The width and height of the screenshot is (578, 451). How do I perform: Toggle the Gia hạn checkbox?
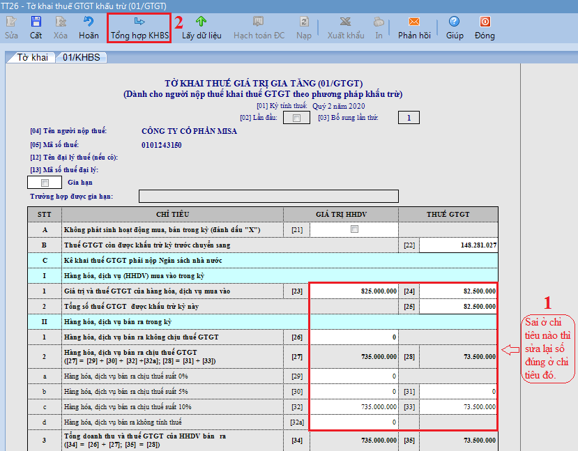pyautogui.click(x=45, y=183)
